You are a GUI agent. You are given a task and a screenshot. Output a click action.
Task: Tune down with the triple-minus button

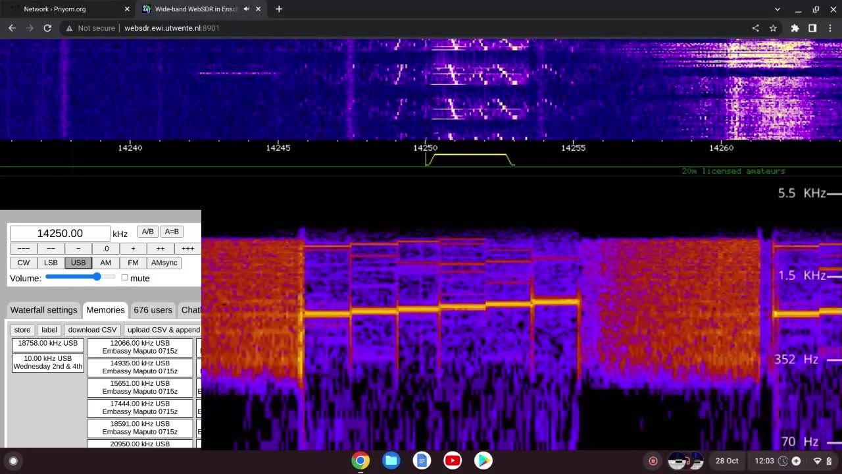pyautogui.click(x=23, y=248)
